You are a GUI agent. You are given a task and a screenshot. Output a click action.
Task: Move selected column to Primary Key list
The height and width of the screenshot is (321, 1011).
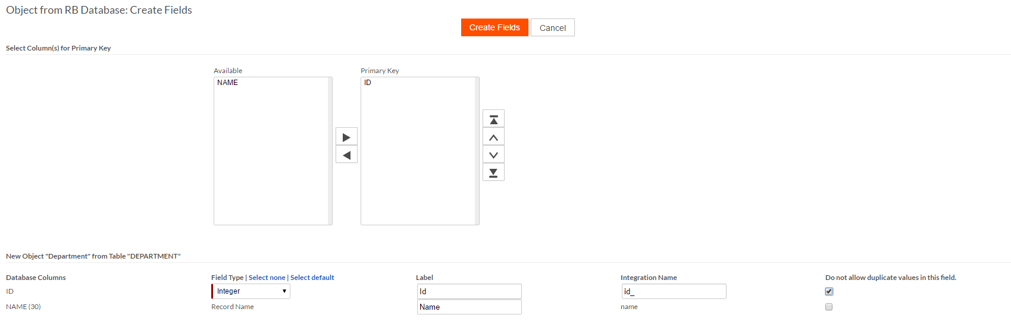tap(346, 137)
